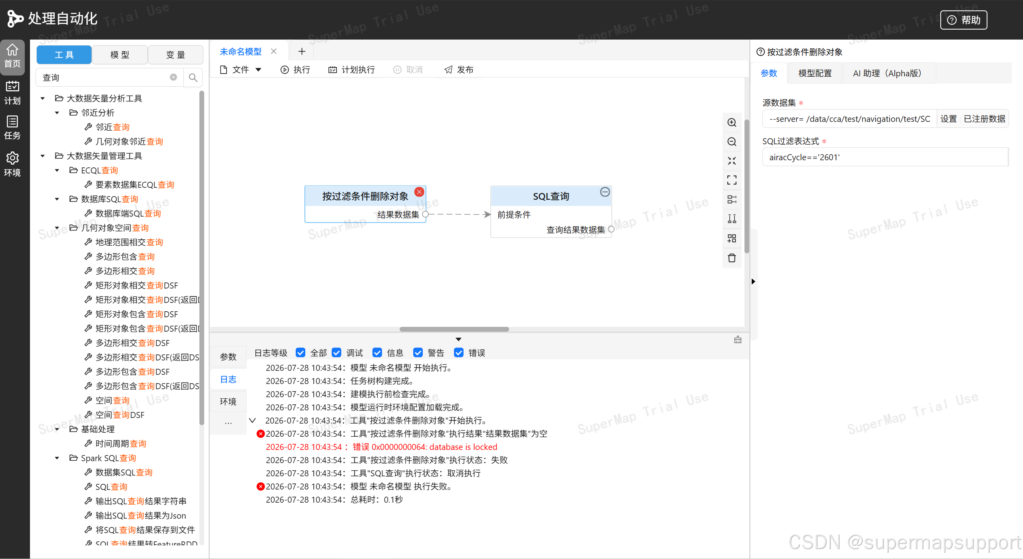Collapse the 大数据矢量管理工具 folder
The image size is (1023, 559).
tap(42, 156)
